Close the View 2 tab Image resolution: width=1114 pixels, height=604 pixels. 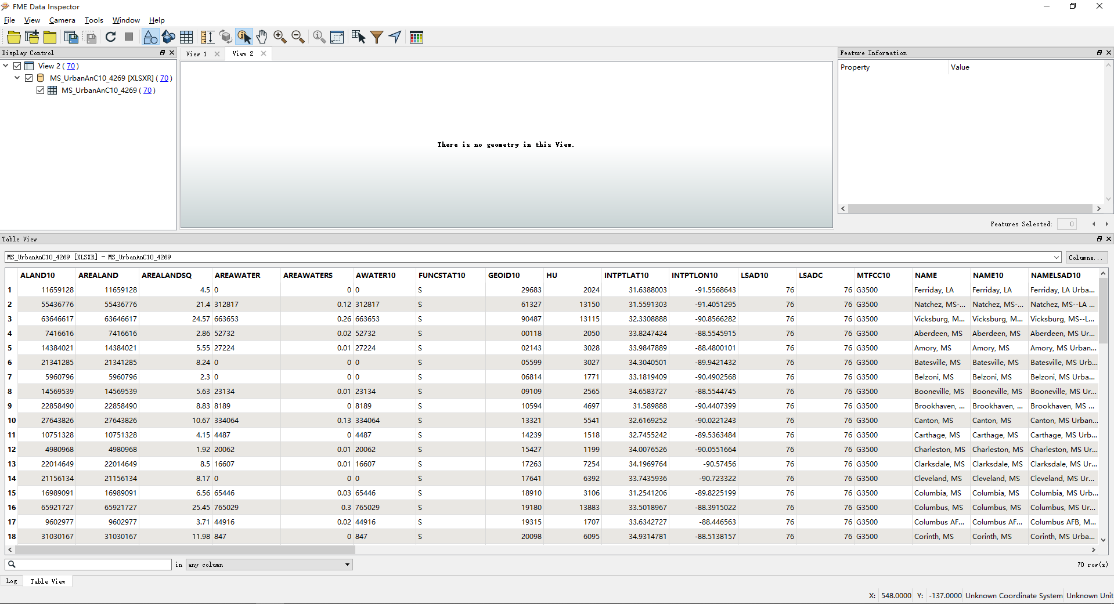coord(264,53)
